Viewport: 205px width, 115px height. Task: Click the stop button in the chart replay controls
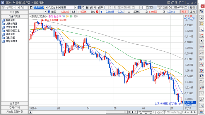(x=132, y=112)
